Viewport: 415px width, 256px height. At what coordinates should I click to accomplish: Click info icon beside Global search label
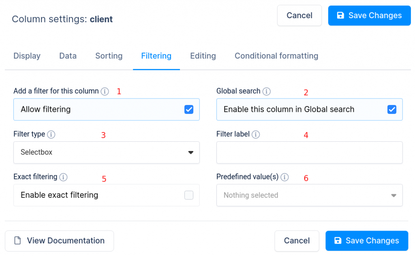(266, 91)
